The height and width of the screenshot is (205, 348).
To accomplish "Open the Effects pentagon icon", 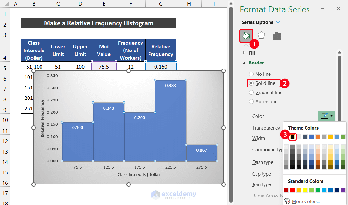I will pos(261,36).
